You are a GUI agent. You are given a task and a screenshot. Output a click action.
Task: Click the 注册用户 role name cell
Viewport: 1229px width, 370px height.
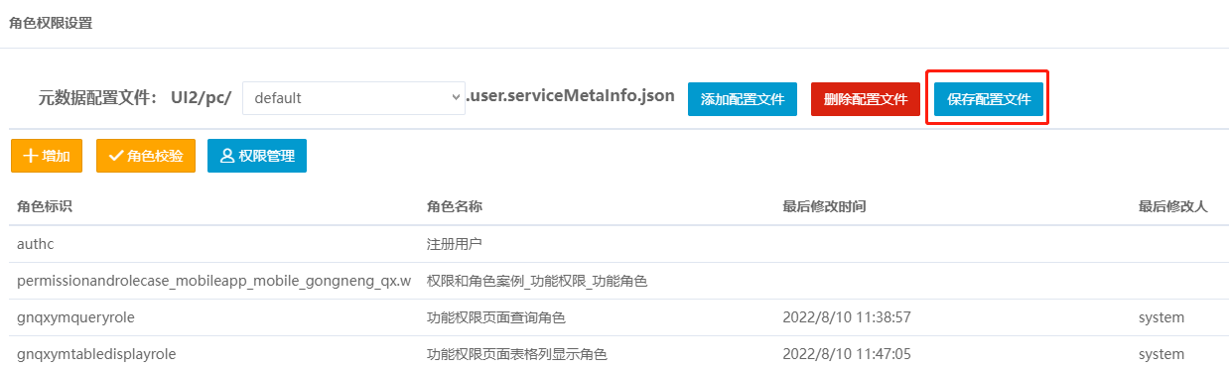(455, 243)
